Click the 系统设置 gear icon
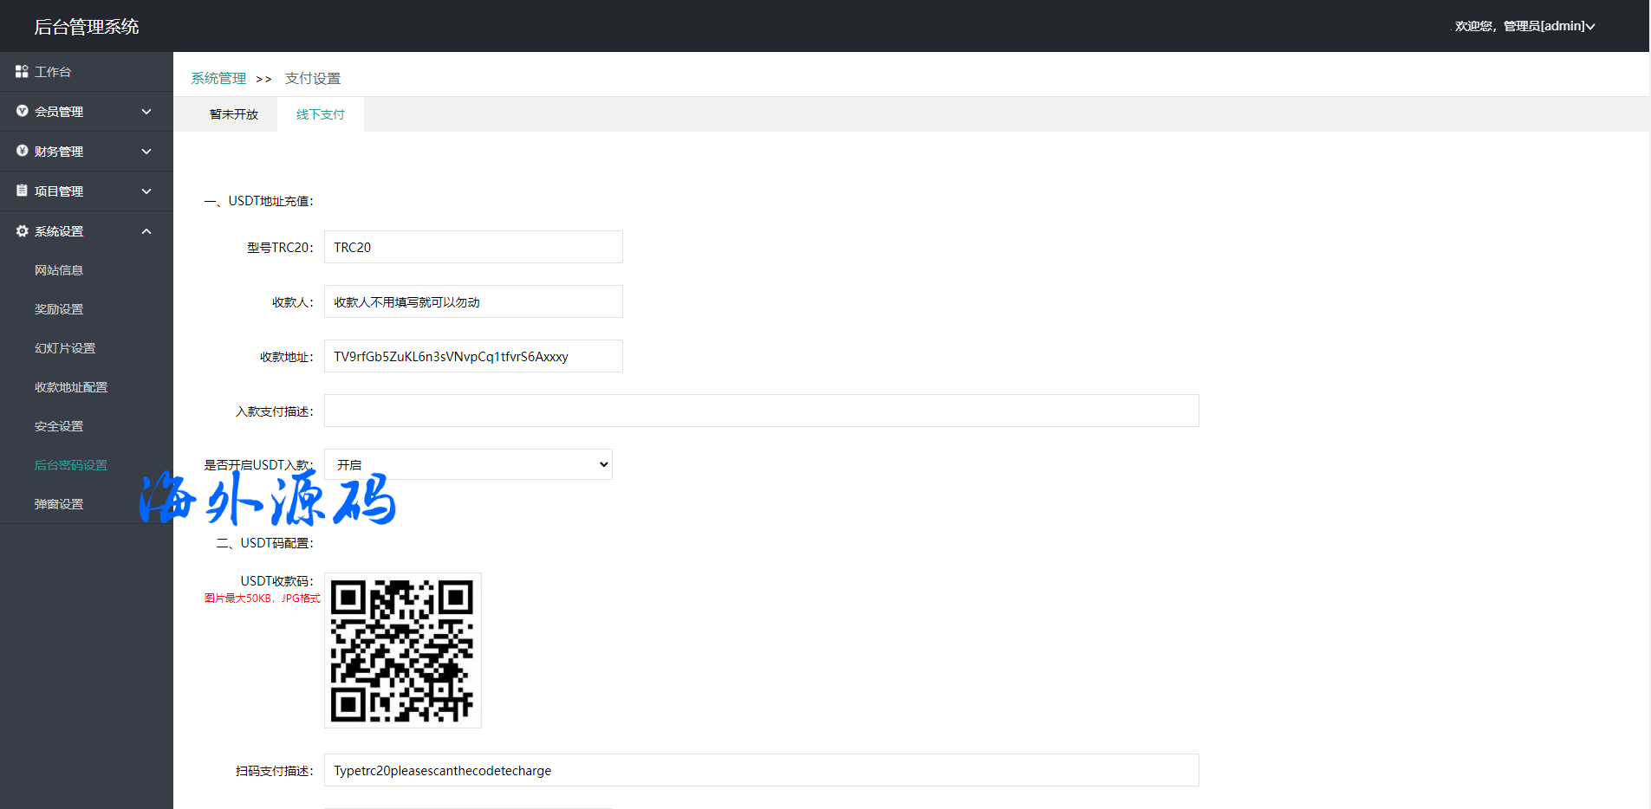1651x809 pixels. coord(22,231)
